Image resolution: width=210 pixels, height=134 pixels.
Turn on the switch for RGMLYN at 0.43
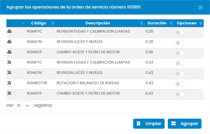180,74
